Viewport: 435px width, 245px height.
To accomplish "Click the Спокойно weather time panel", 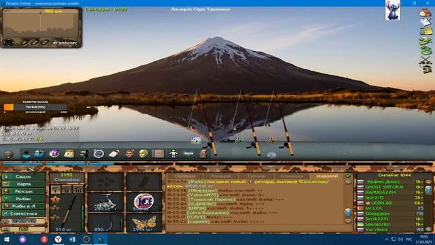I will [x=67, y=178].
